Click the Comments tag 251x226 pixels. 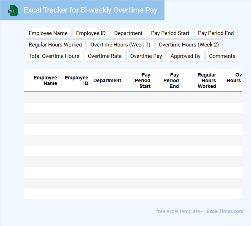pos(222,56)
